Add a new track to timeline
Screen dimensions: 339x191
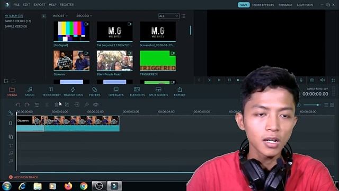point(23,177)
